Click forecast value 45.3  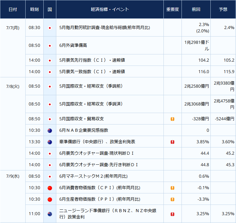230,165
